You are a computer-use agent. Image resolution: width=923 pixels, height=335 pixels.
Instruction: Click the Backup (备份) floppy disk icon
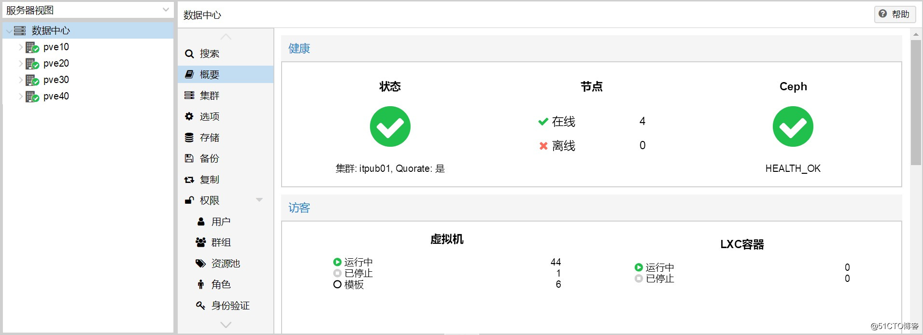[x=189, y=158]
